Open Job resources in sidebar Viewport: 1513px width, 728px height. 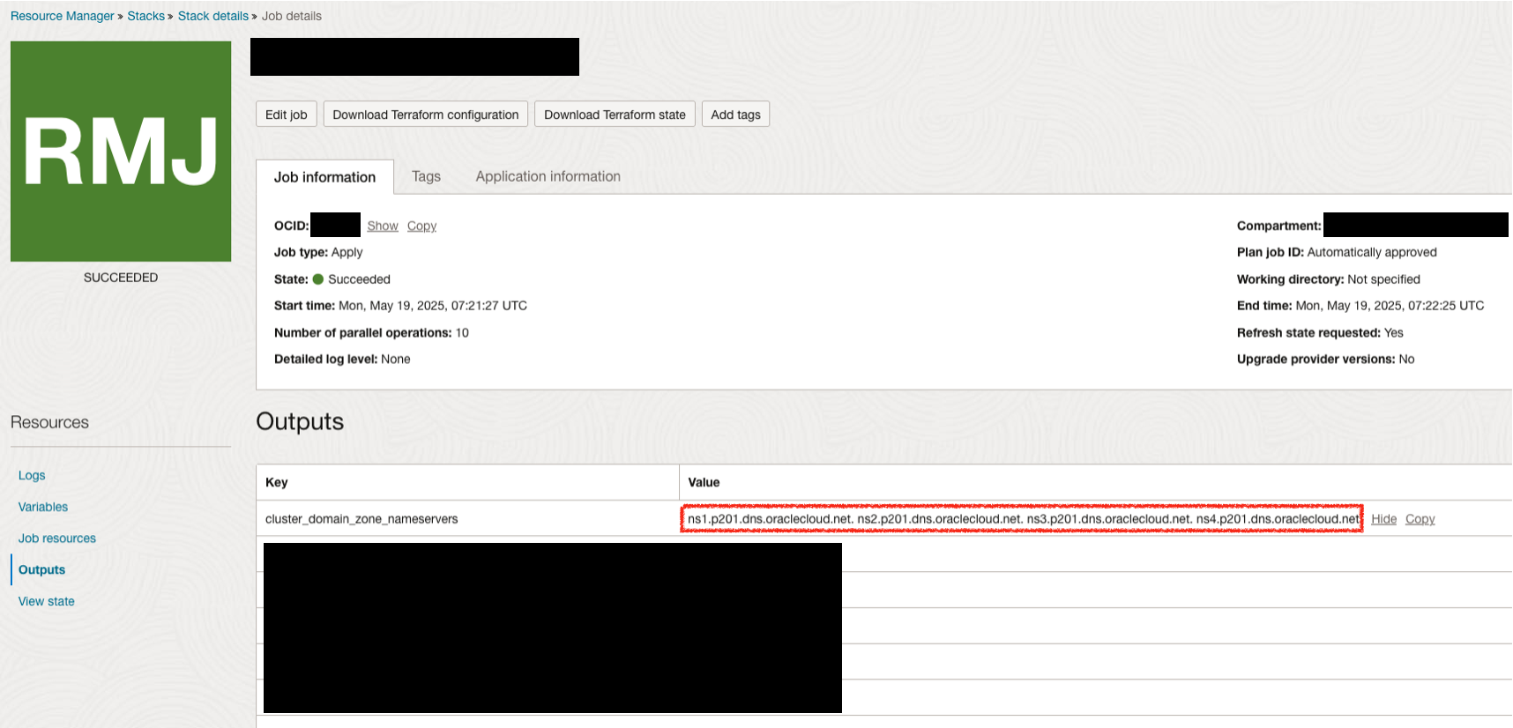click(57, 539)
